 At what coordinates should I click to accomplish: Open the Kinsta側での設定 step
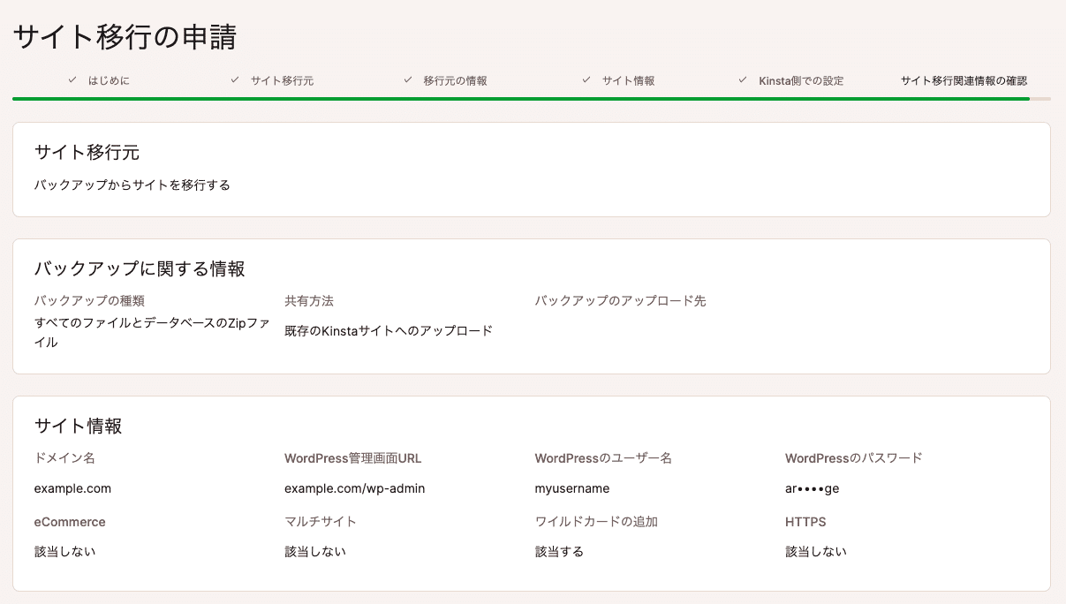coord(799,79)
